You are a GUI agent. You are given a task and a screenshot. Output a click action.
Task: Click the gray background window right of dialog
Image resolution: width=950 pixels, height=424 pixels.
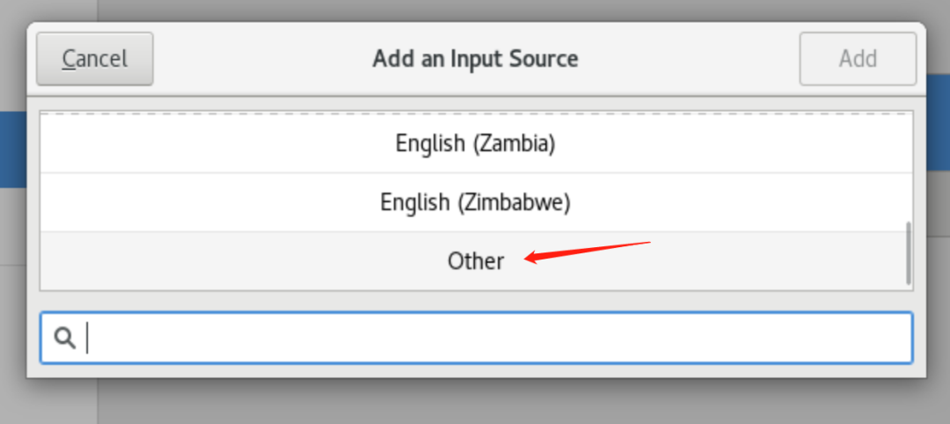938,242
